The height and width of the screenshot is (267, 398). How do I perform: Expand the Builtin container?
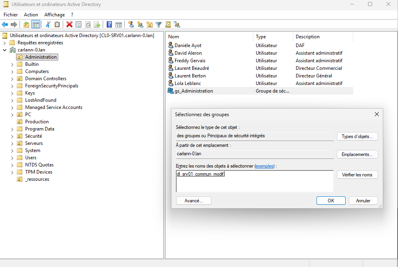[x=12, y=64]
